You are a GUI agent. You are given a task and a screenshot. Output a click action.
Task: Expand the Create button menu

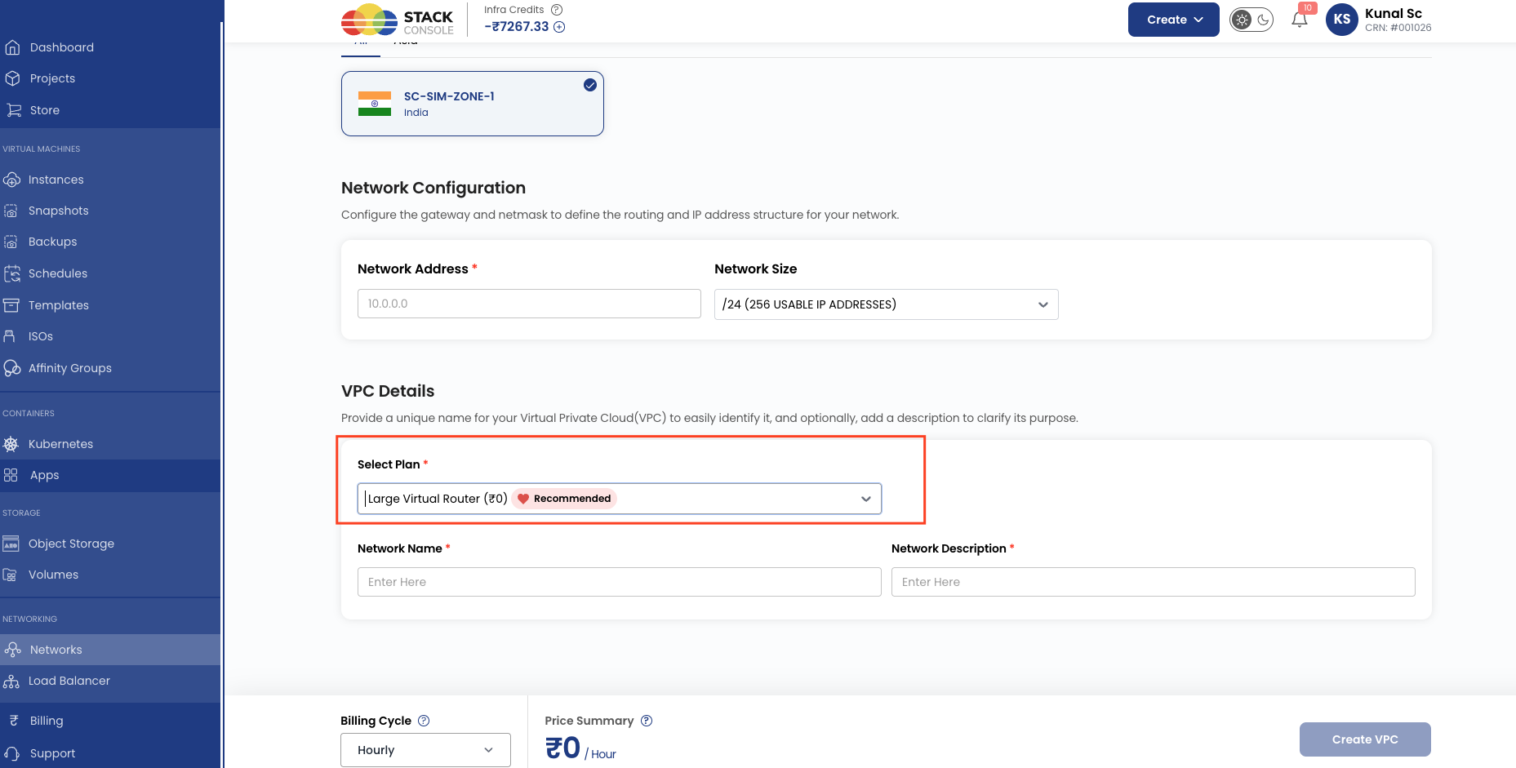1173,20
